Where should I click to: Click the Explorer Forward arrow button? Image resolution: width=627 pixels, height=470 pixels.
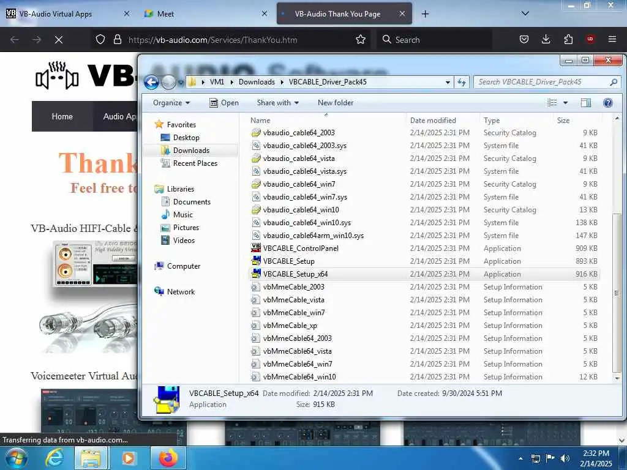168,83
